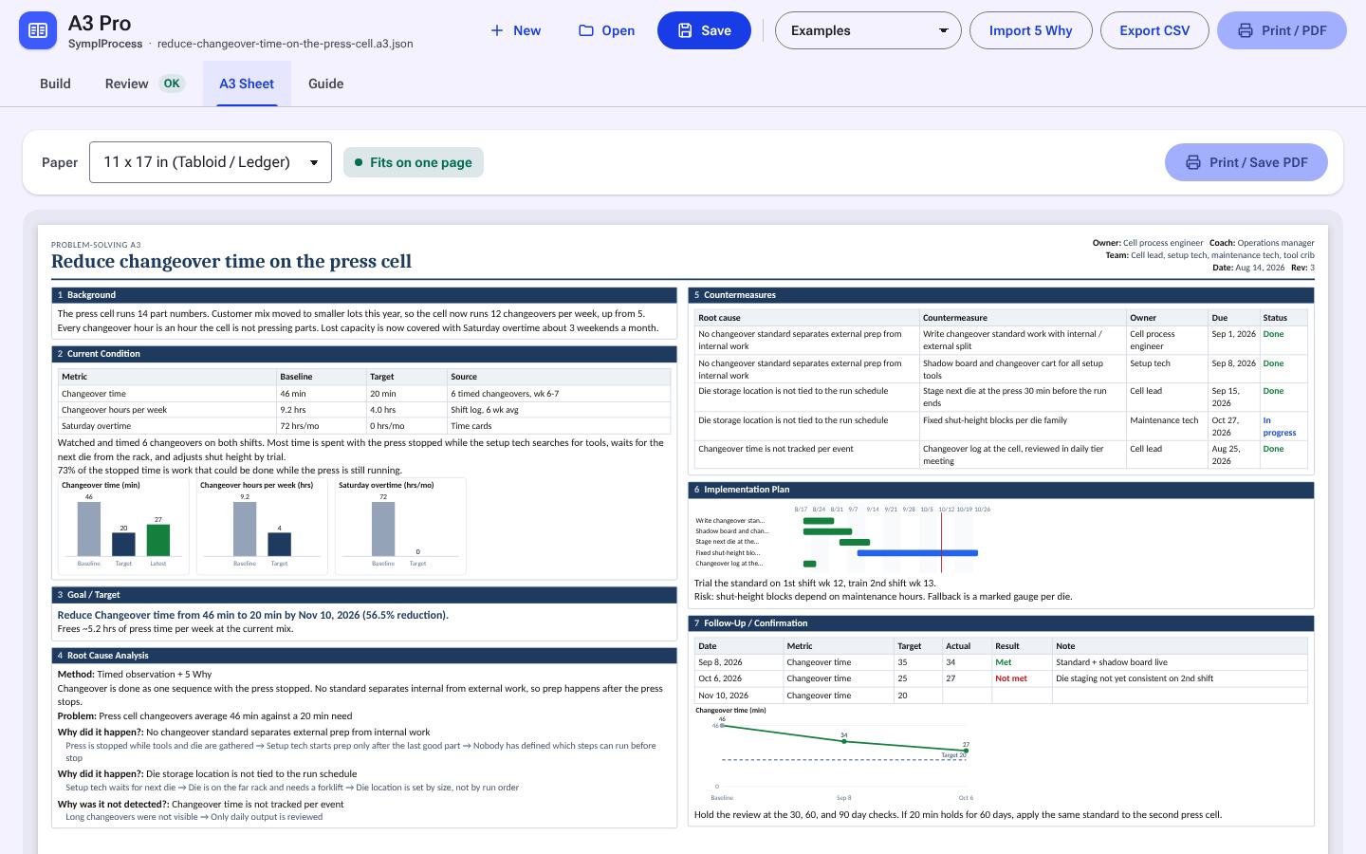Click the Goal / Target section header

pyautogui.click(x=364, y=595)
